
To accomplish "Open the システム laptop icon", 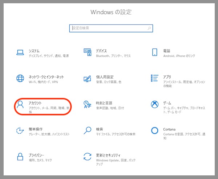I will click(x=20, y=52).
